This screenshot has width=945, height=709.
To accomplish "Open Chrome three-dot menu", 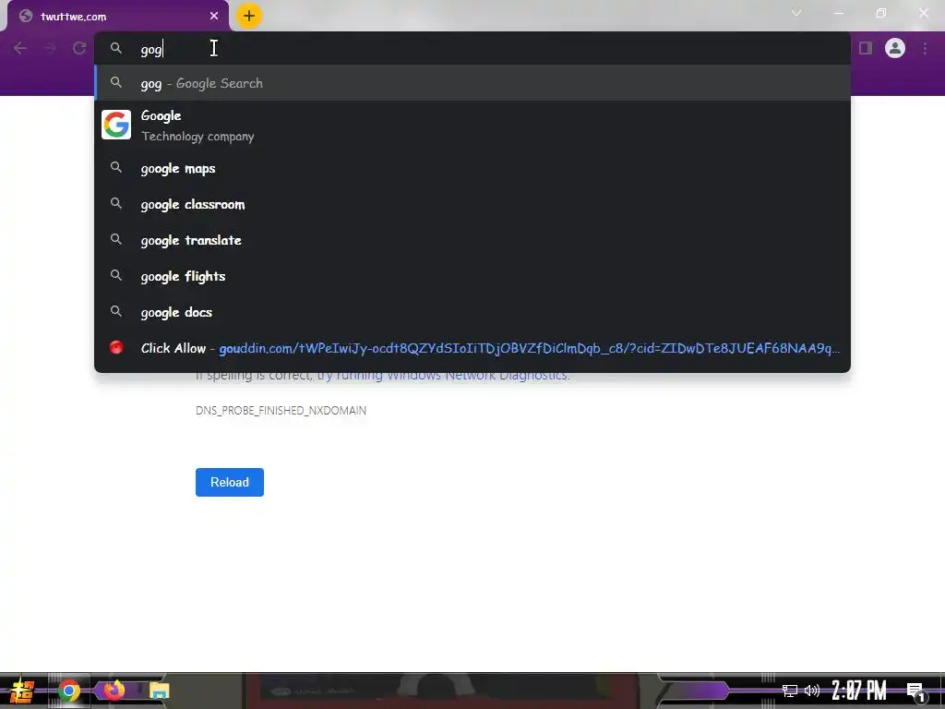I will [925, 48].
